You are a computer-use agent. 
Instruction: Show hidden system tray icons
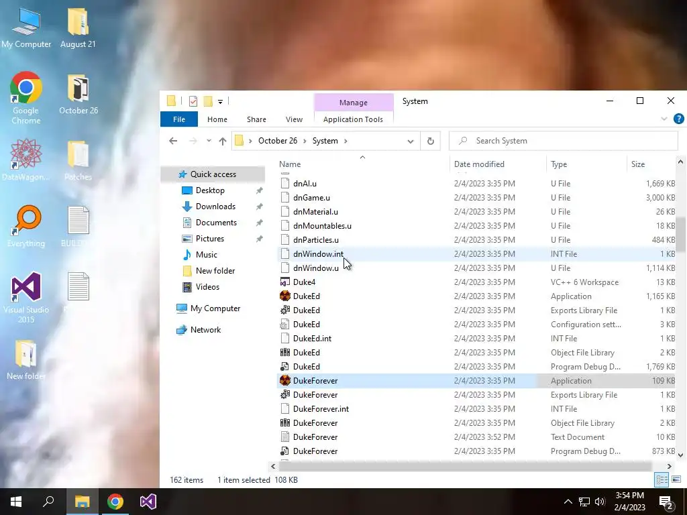568,502
